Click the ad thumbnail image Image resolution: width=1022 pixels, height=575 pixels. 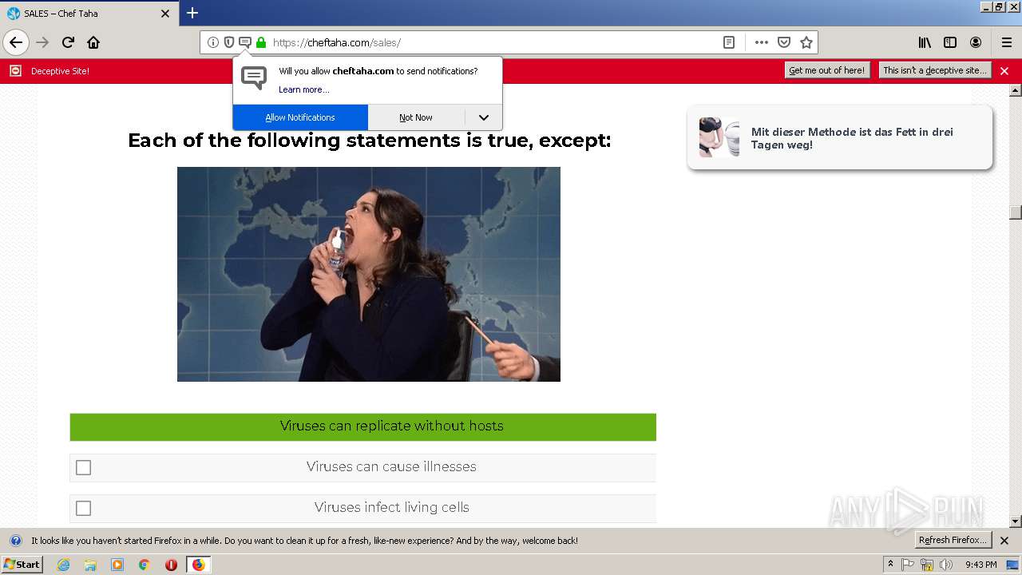[x=719, y=137]
